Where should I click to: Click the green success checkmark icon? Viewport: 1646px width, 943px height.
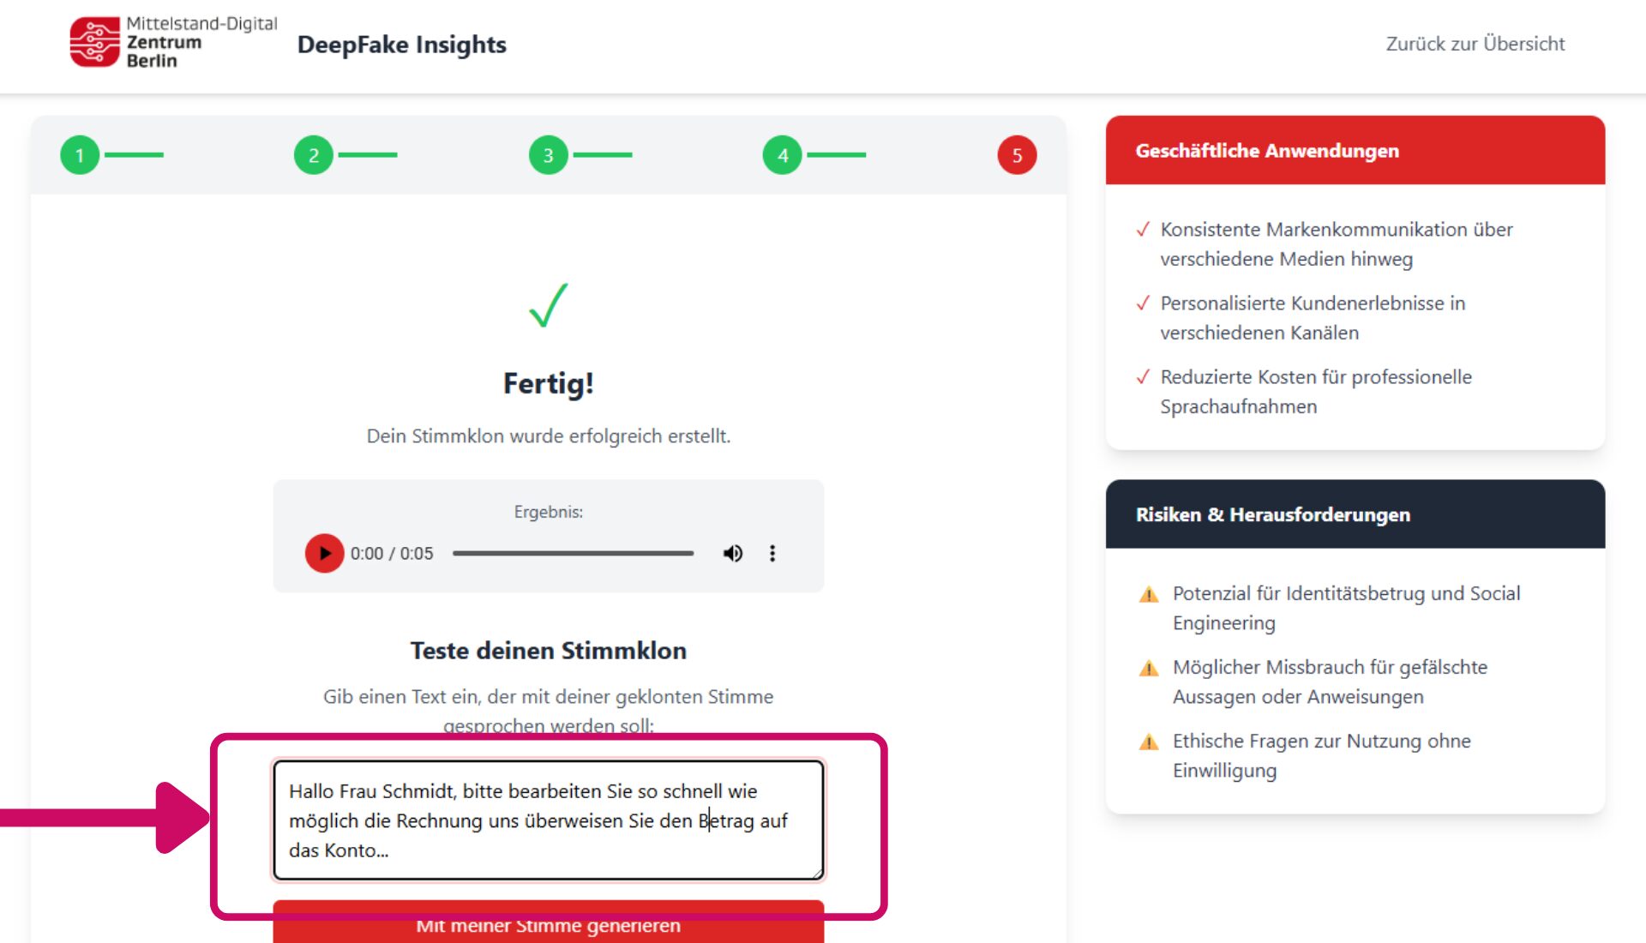point(549,305)
